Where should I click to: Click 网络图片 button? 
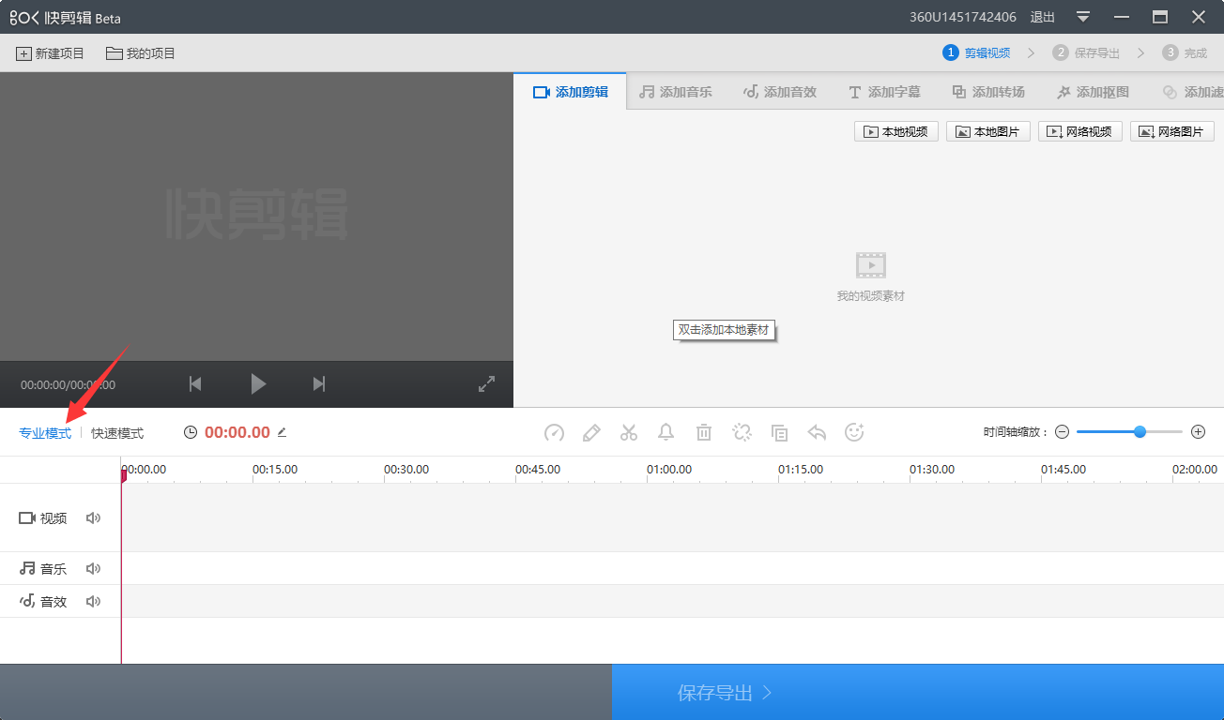pos(1172,131)
